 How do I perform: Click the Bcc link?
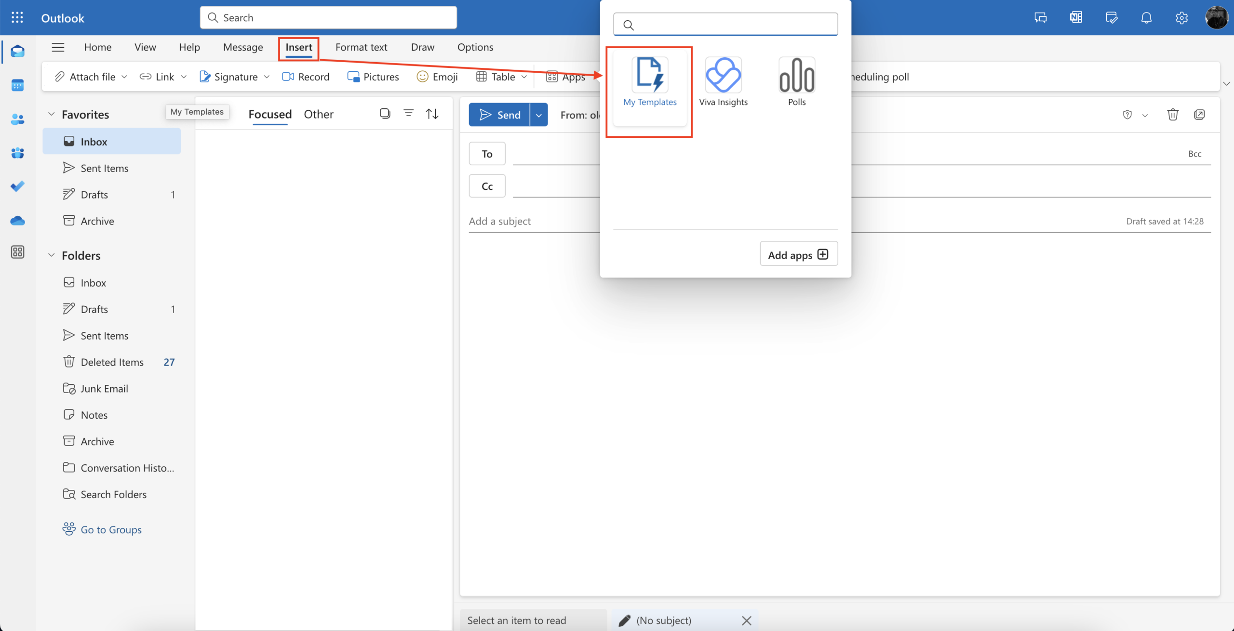point(1194,154)
